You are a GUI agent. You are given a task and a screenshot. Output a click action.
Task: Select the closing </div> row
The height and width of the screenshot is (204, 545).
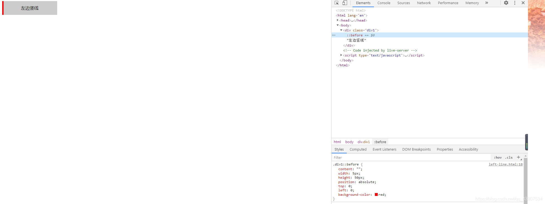tap(430, 45)
